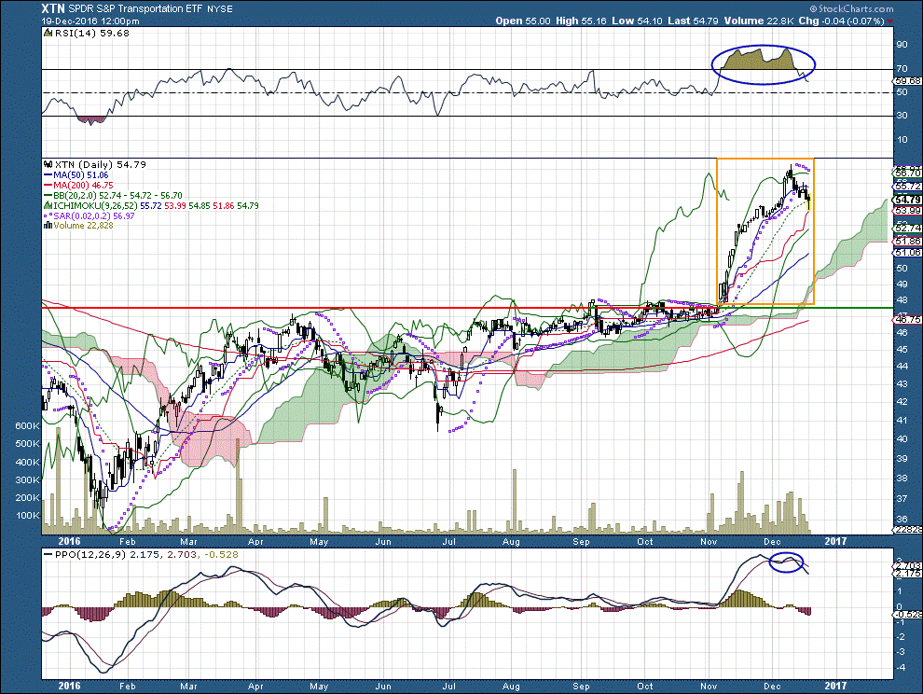Click the RSI(14) 59.68 legend label
923x694 pixels.
tap(91, 34)
